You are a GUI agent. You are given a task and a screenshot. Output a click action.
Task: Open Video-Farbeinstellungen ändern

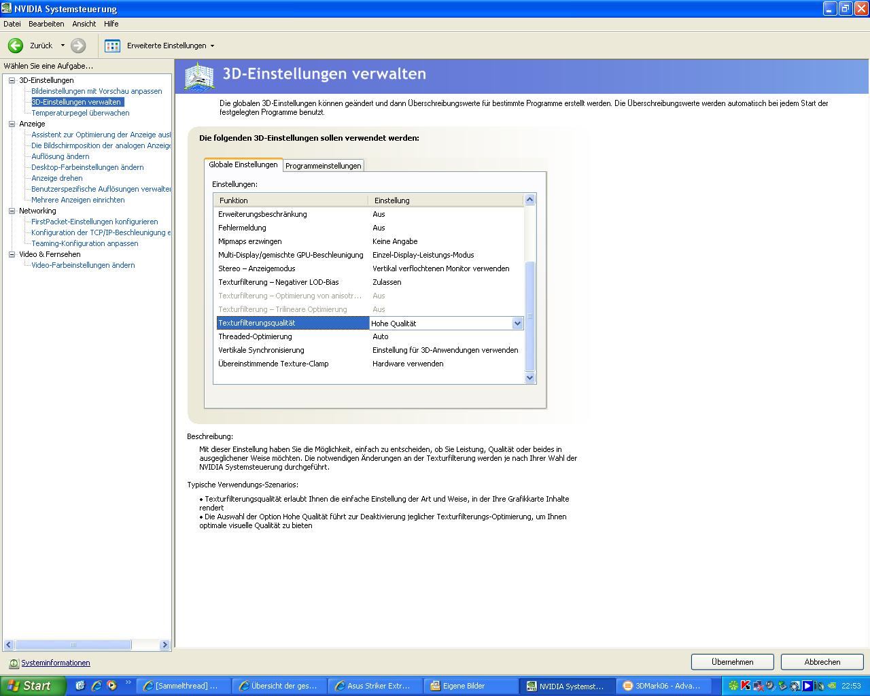tap(83, 265)
